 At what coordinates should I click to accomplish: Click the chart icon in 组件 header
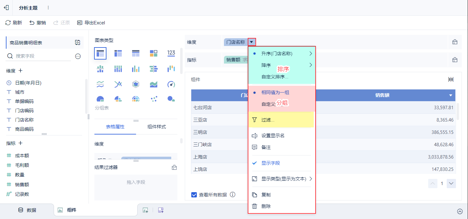click(451, 79)
